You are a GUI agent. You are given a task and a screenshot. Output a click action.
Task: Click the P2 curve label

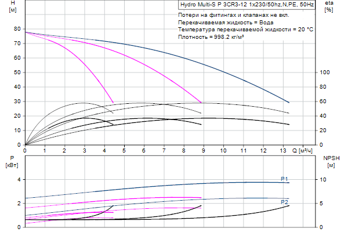(284, 201)
